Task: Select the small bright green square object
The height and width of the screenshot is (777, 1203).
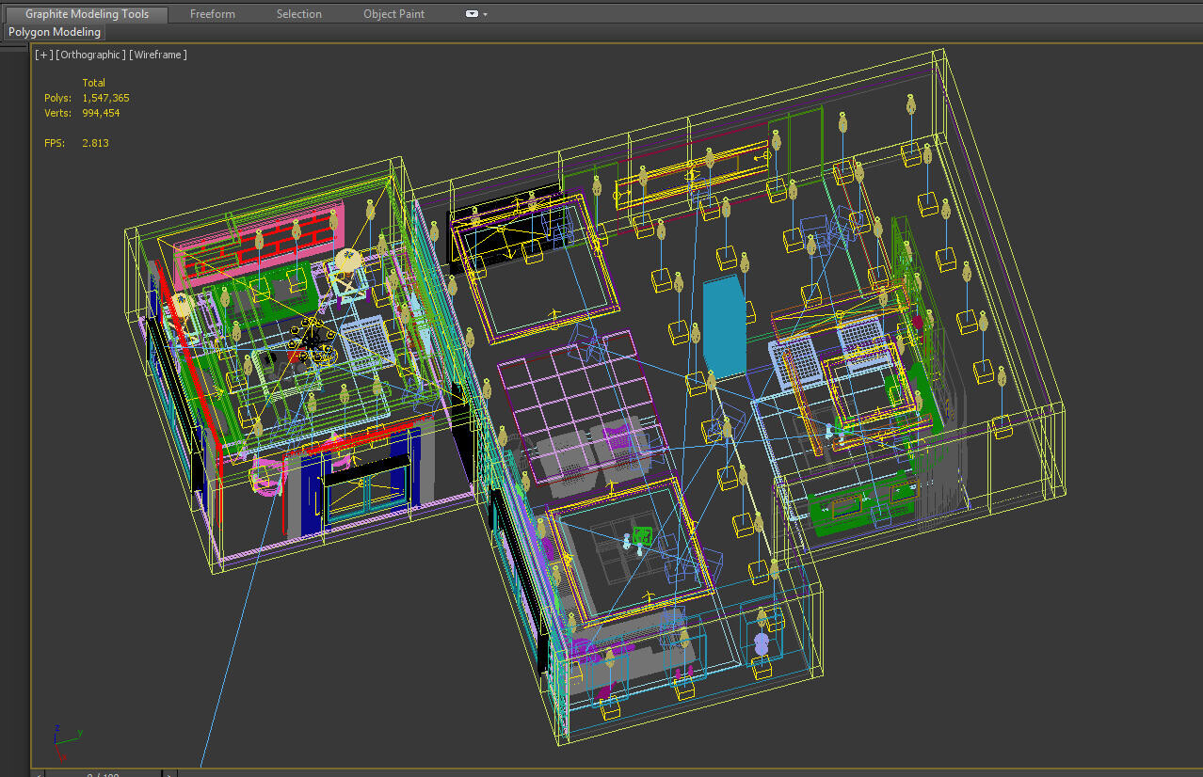Action: pos(643,536)
